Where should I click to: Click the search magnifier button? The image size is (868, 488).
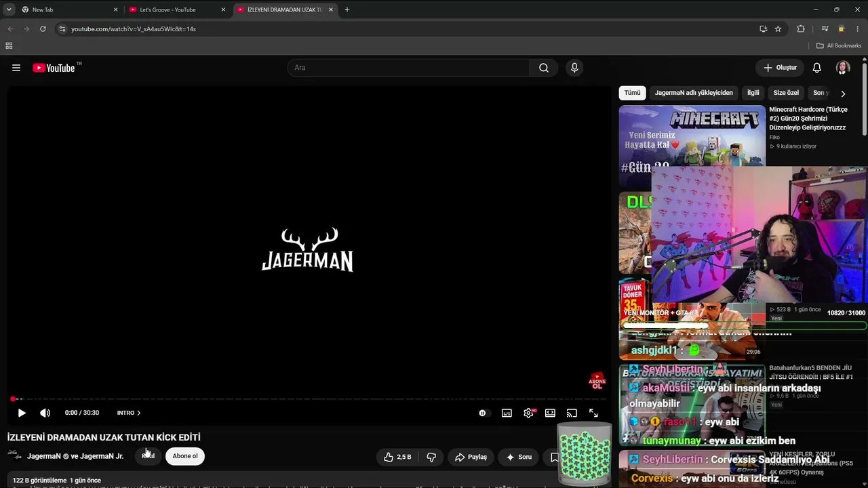click(x=544, y=68)
